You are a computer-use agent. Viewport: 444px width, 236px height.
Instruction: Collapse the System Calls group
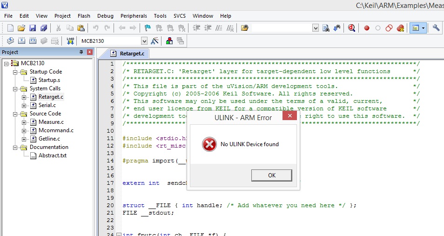coord(15,89)
